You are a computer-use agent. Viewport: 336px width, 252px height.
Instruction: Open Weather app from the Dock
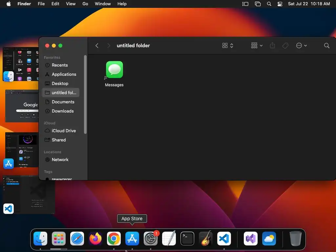click(x=269, y=239)
